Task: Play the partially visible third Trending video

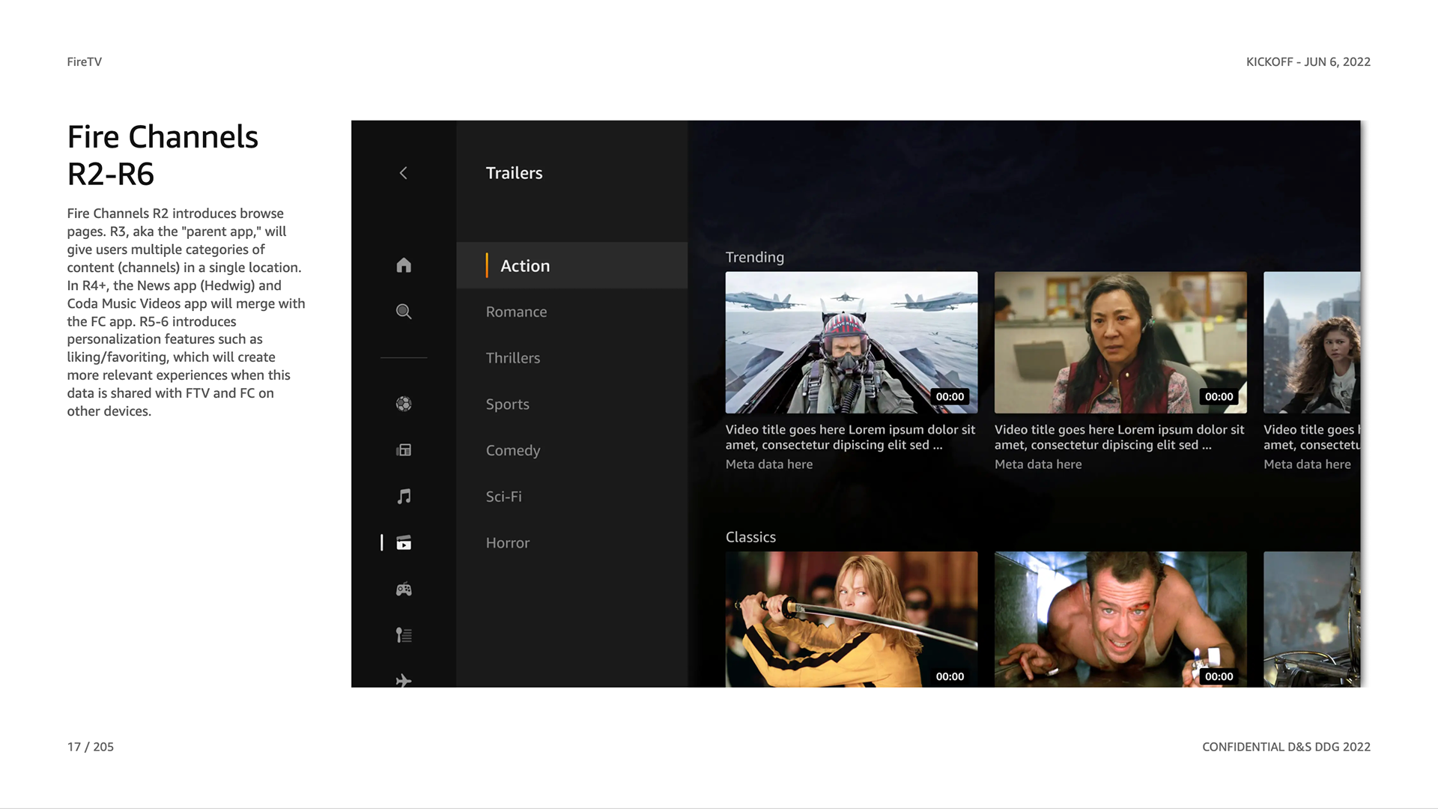Action: (1312, 342)
